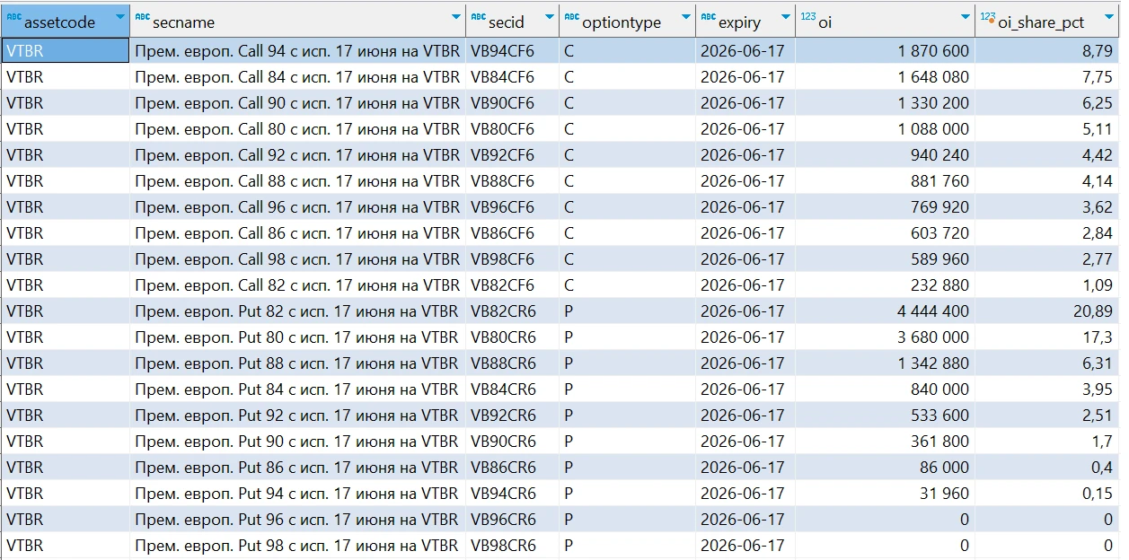Click the secname text type icon
The image size is (1129, 560).
click(x=142, y=17)
